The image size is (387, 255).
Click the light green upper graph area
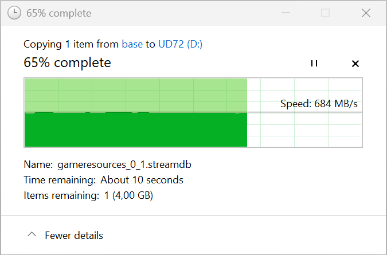[135, 94]
